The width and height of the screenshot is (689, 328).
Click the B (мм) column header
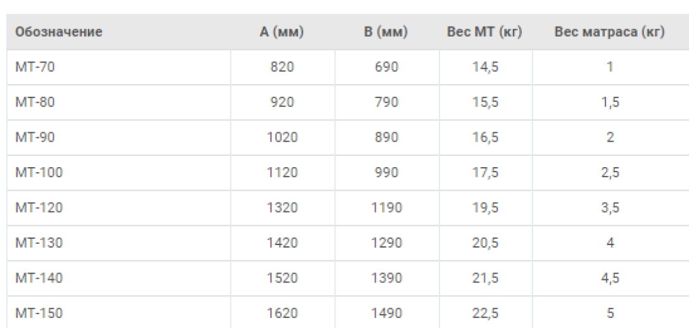click(386, 32)
